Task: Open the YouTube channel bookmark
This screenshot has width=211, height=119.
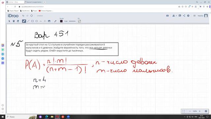Action: tap(46, 11)
